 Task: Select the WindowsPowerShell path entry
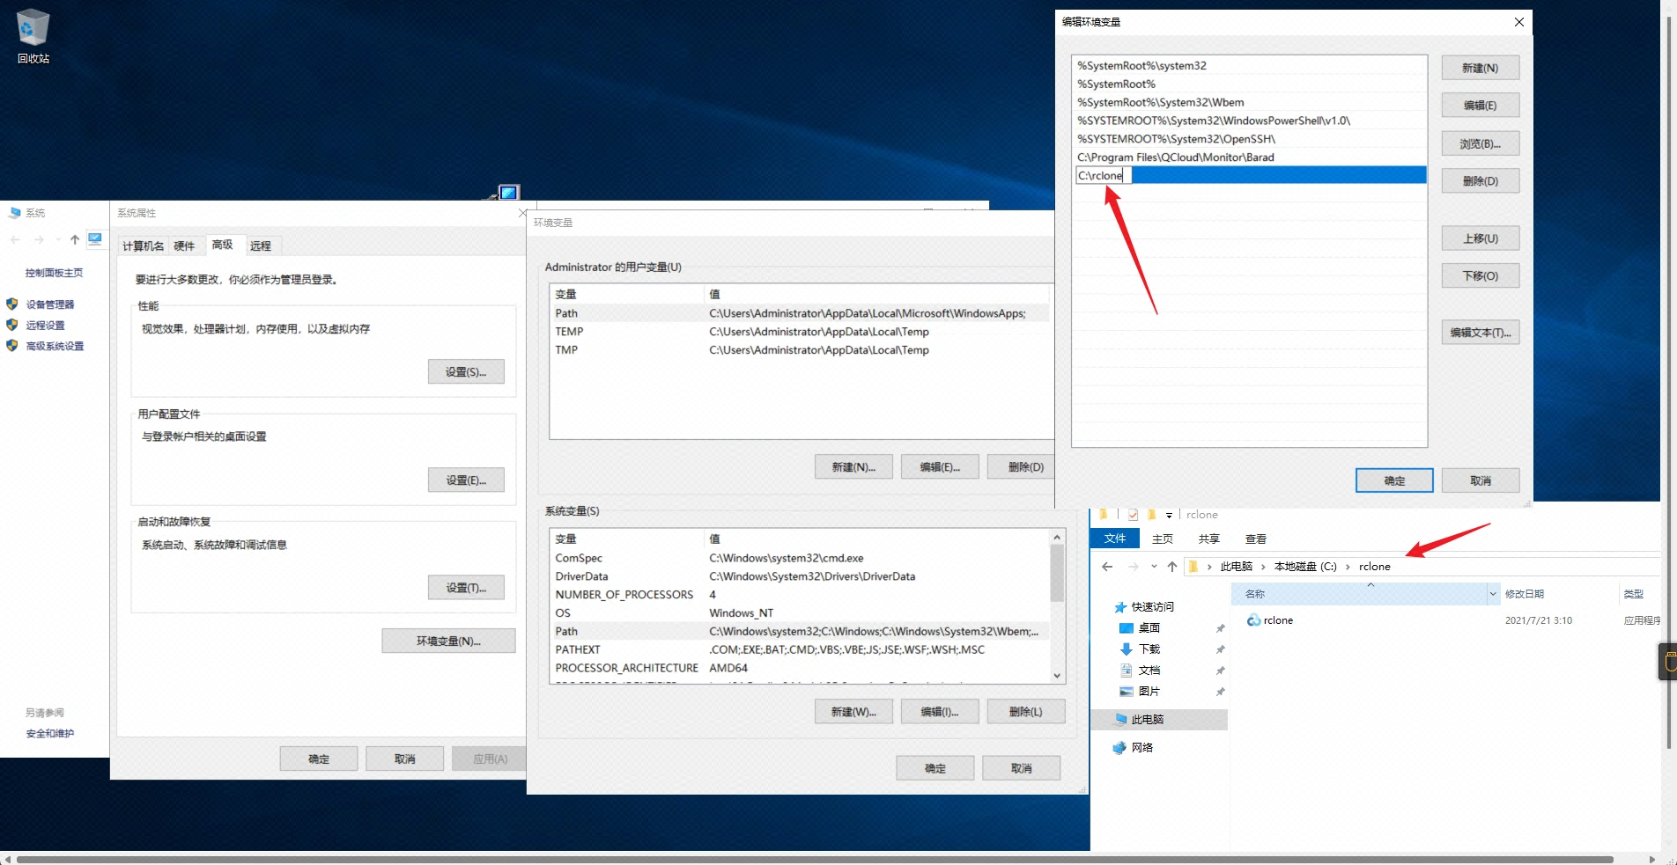coord(1250,121)
